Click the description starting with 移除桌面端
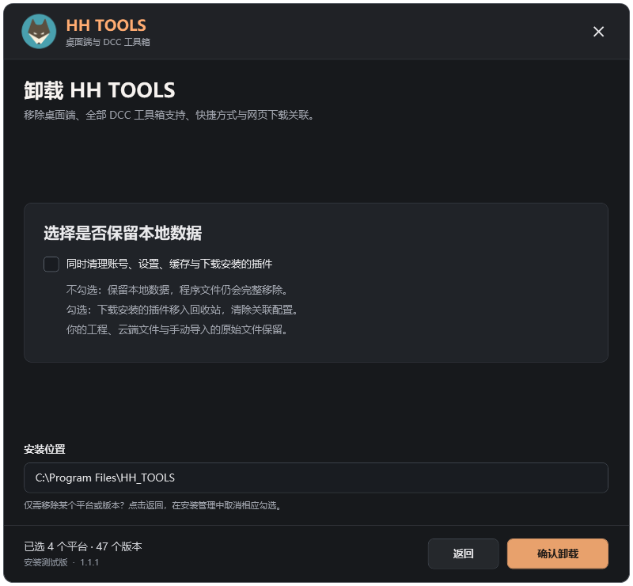 [x=169, y=115]
